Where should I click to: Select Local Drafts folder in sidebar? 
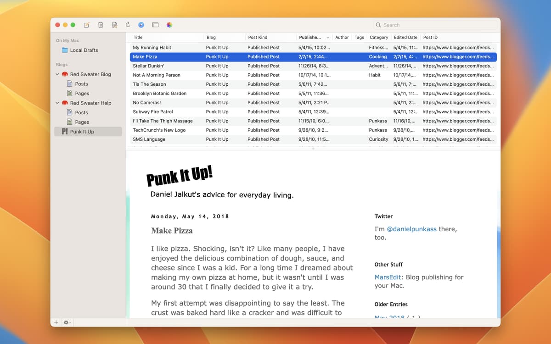[84, 50]
